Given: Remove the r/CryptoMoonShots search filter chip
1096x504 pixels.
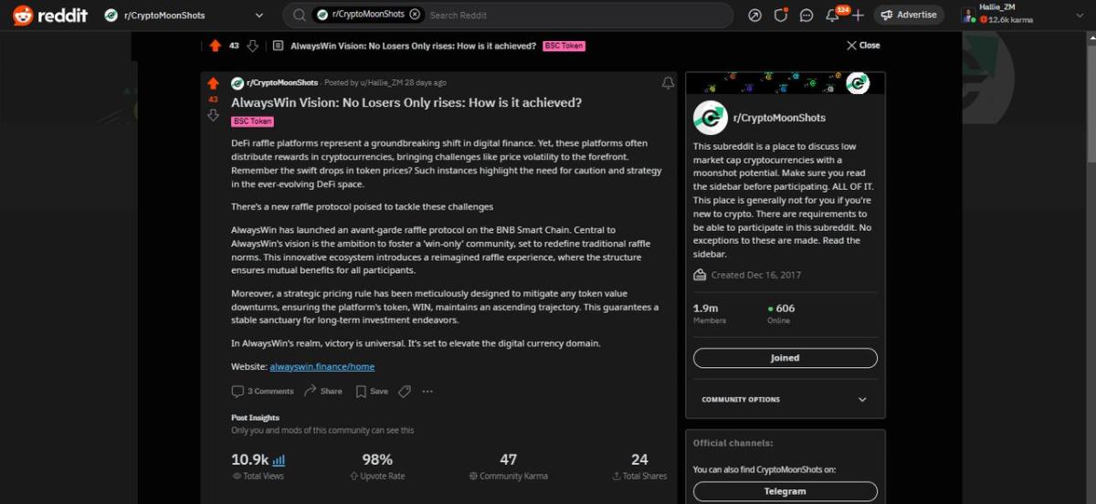Looking at the screenshot, I should (415, 15).
